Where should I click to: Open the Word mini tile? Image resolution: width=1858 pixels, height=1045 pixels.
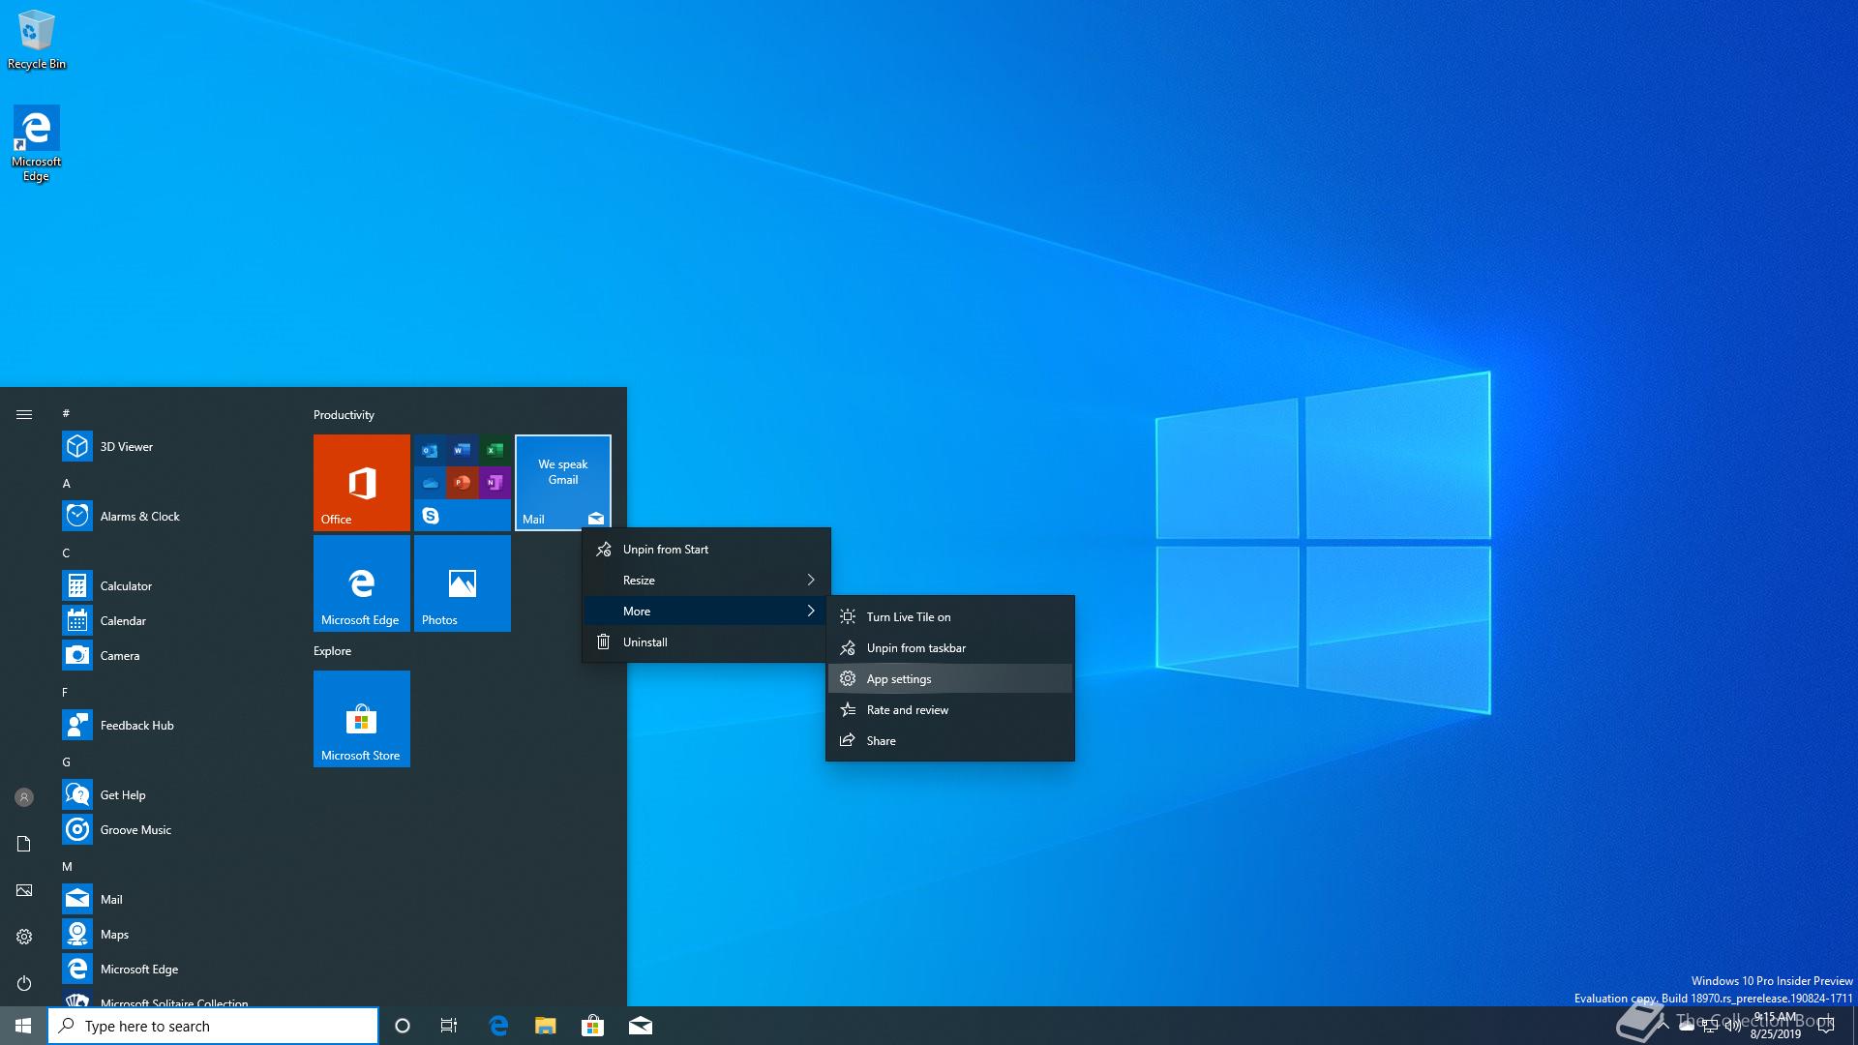tap(463, 450)
